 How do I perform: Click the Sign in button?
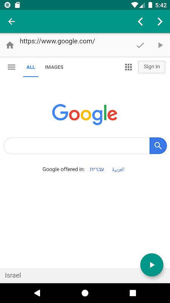pyautogui.click(x=152, y=67)
